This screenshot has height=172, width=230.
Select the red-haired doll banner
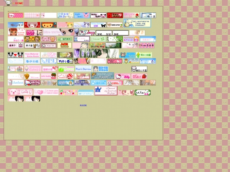click(17, 32)
